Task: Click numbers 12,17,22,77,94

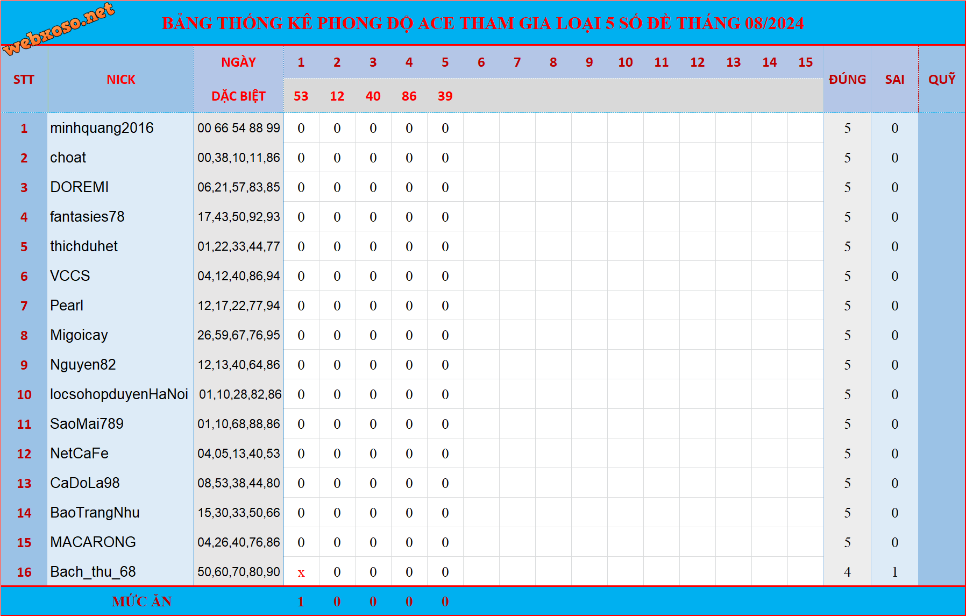Action: tap(239, 306)
